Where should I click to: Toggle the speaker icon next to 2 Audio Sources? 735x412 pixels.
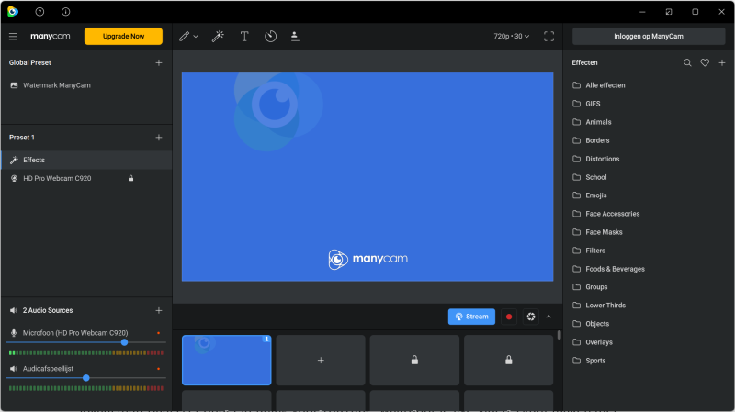click(x=14, y=310)
